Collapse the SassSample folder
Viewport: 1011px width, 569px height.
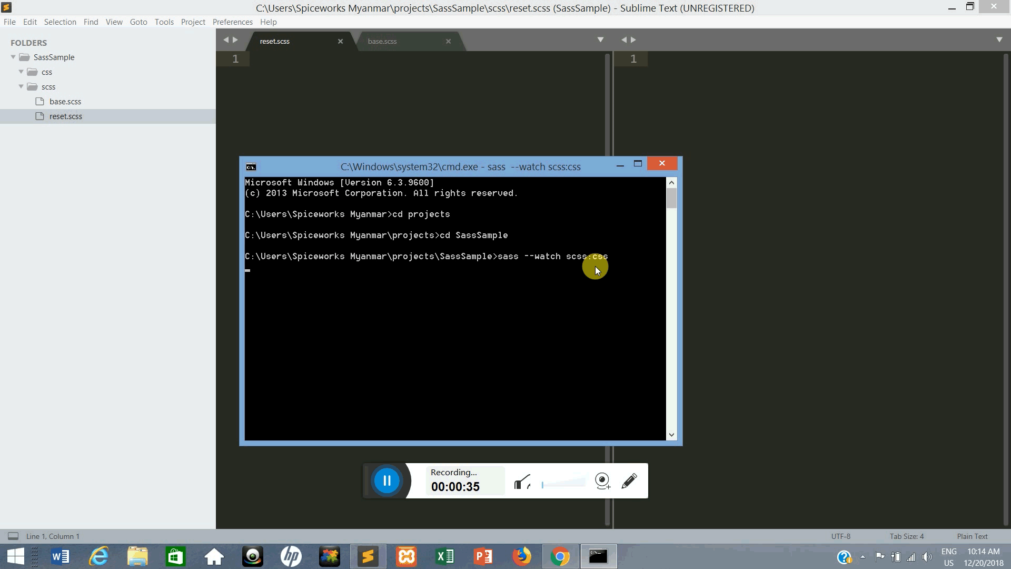(13, 57)
